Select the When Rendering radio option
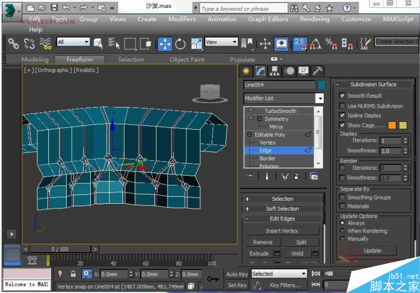Image resolution: width=420 pixels, height=293 pixels. (342, 231)
